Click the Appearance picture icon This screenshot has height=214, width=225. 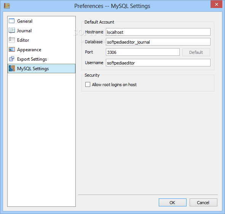(x=12, y=49)
